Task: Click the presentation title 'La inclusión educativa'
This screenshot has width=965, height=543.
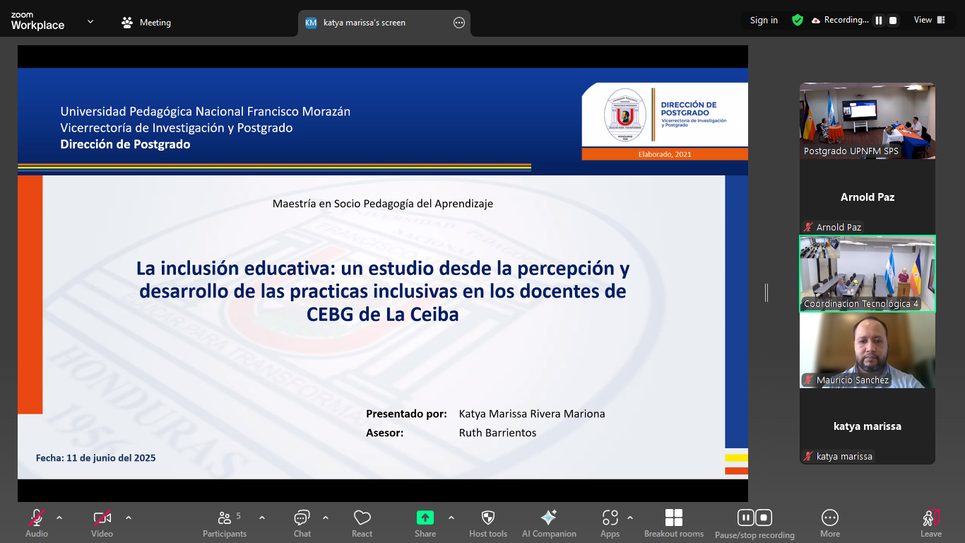Action: click(x=383, y=291)
